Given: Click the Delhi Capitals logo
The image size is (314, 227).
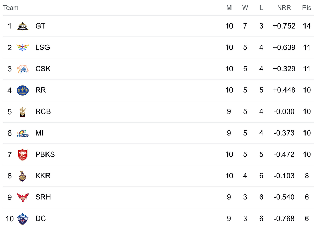Looking at the screenshot, I should pos(23,219).
